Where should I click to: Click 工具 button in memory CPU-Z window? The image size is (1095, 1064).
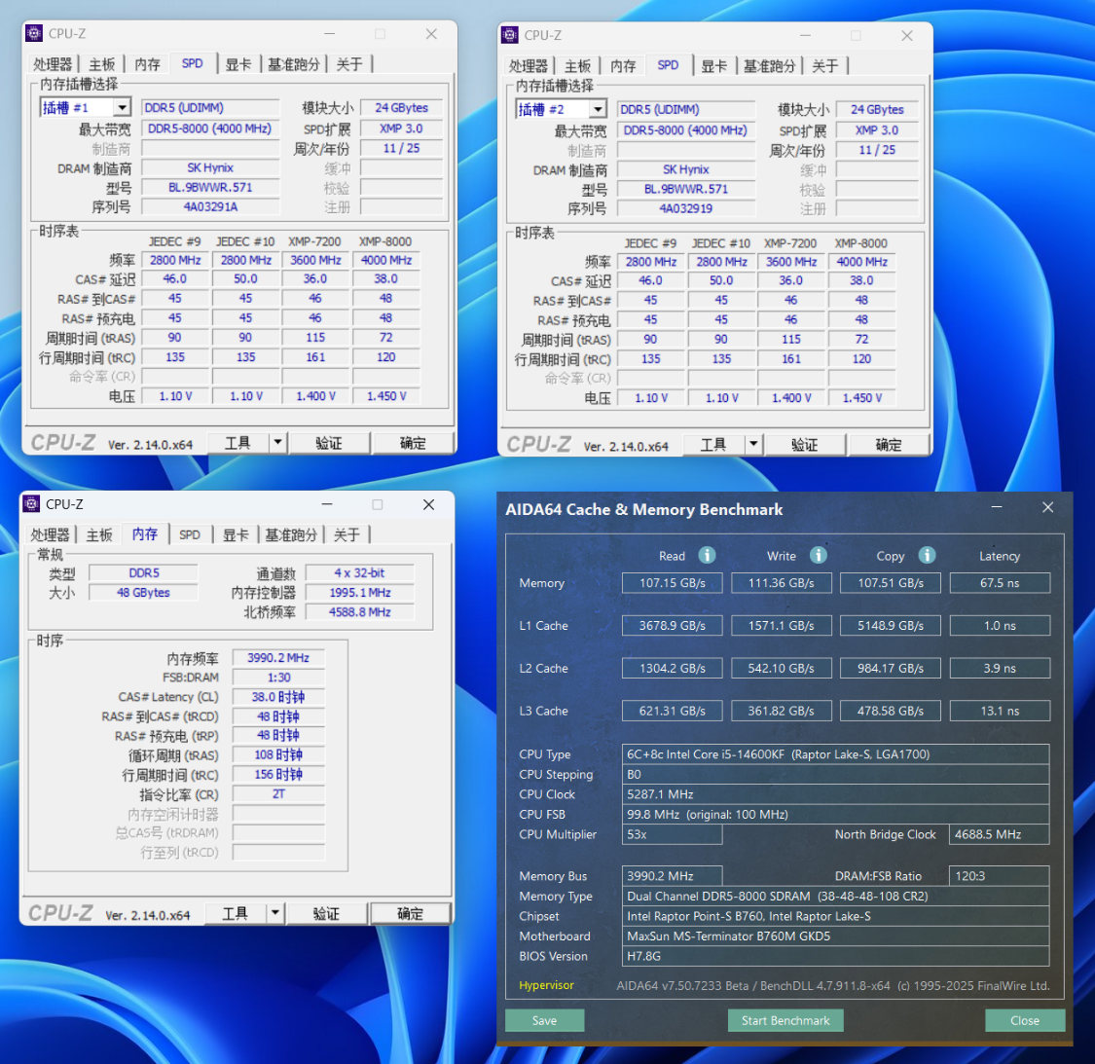(x=235, y=913)
